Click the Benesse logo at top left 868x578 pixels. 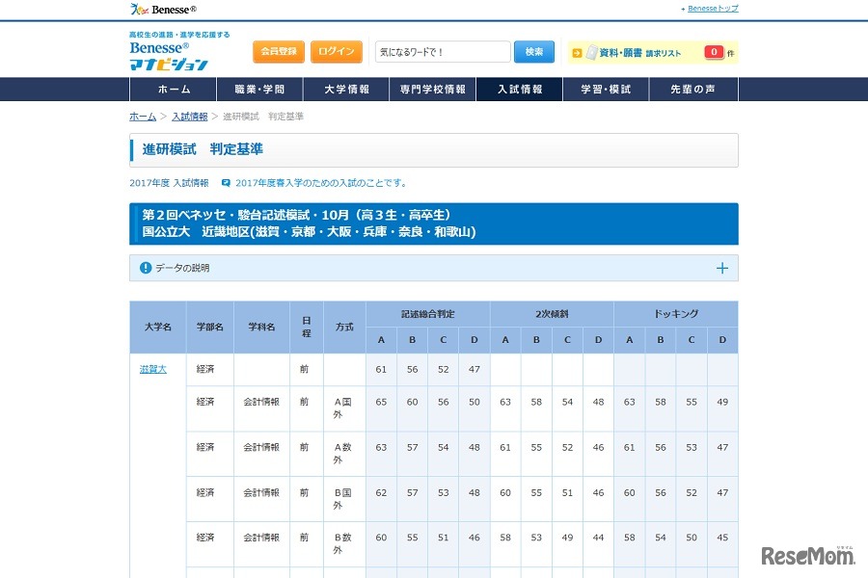point(163,10)
